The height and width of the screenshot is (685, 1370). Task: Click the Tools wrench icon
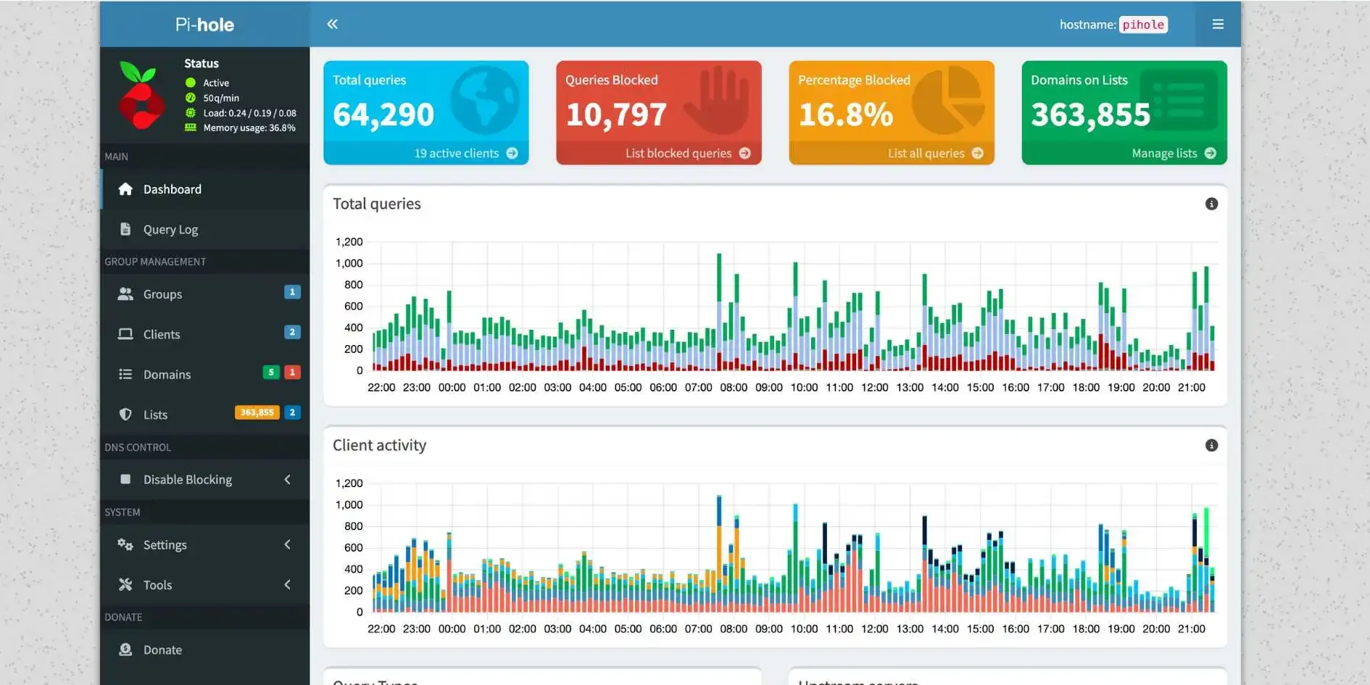(x=125, y=584)
